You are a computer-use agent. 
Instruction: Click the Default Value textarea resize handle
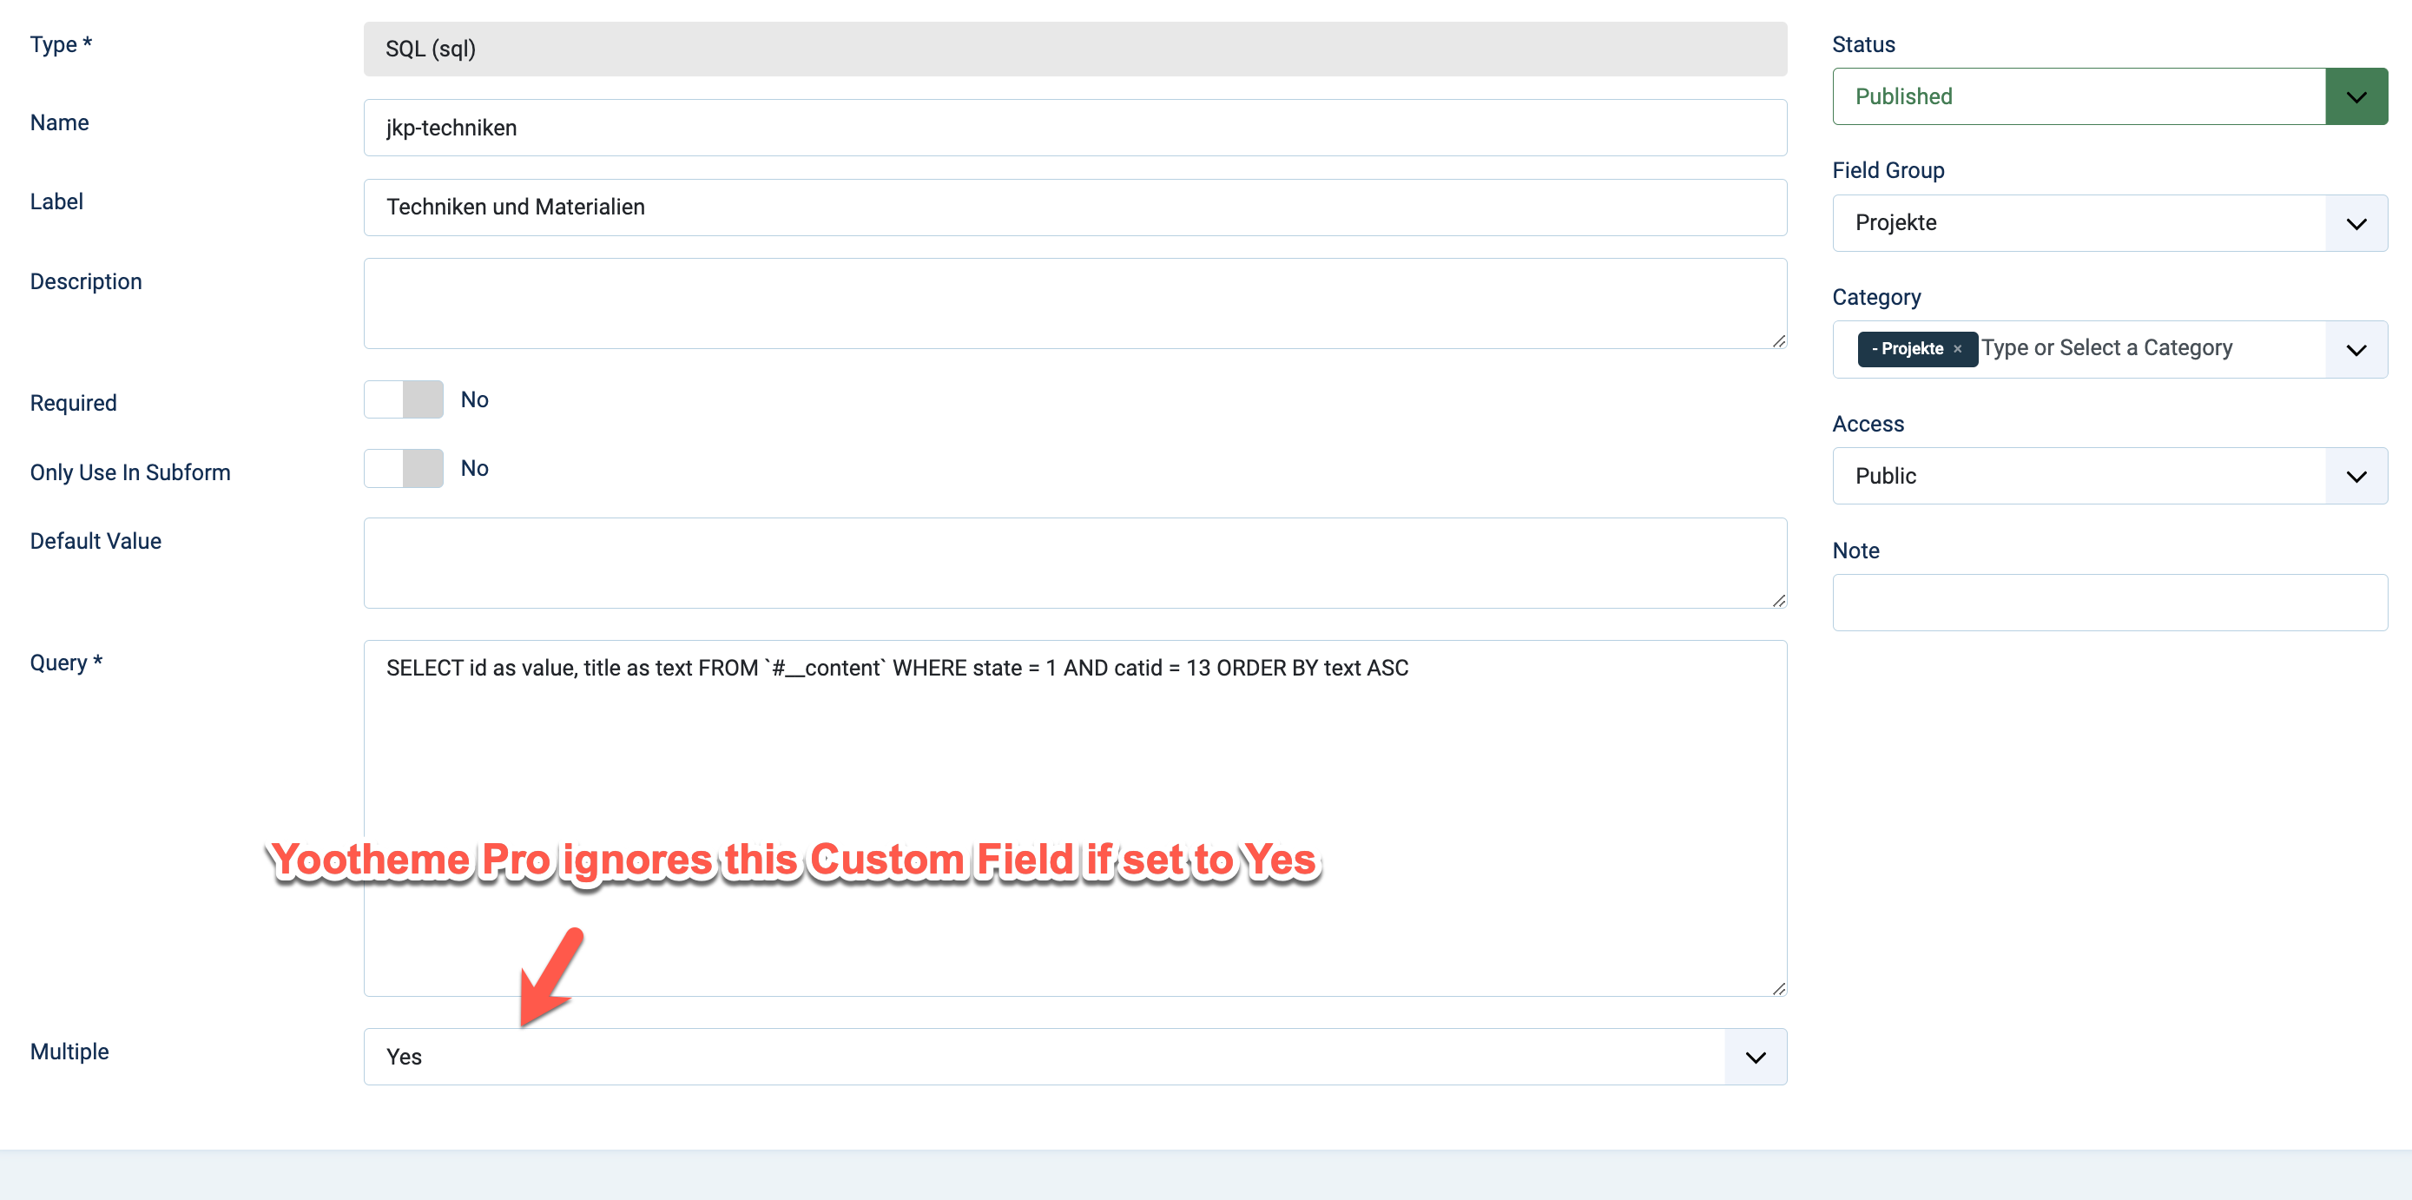click(1778, 600)
